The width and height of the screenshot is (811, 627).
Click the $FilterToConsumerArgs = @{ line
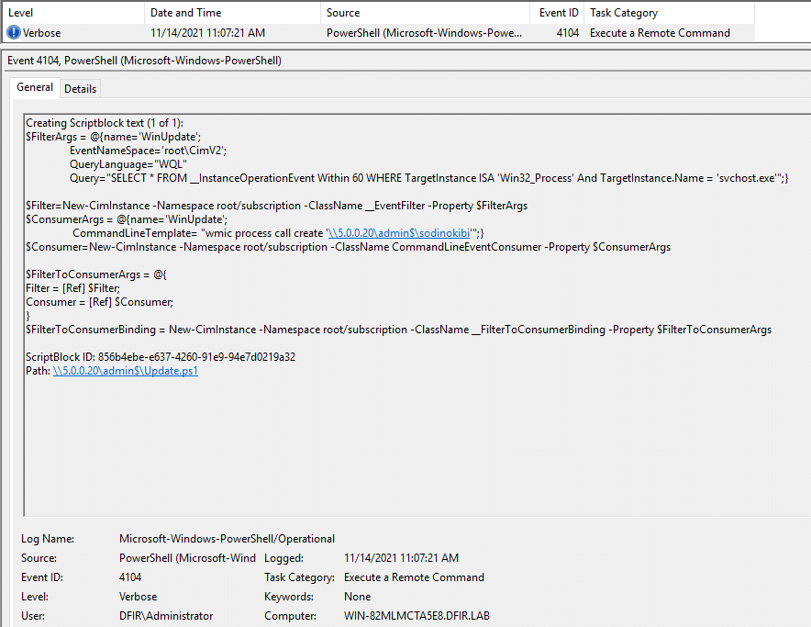point(96,274)
